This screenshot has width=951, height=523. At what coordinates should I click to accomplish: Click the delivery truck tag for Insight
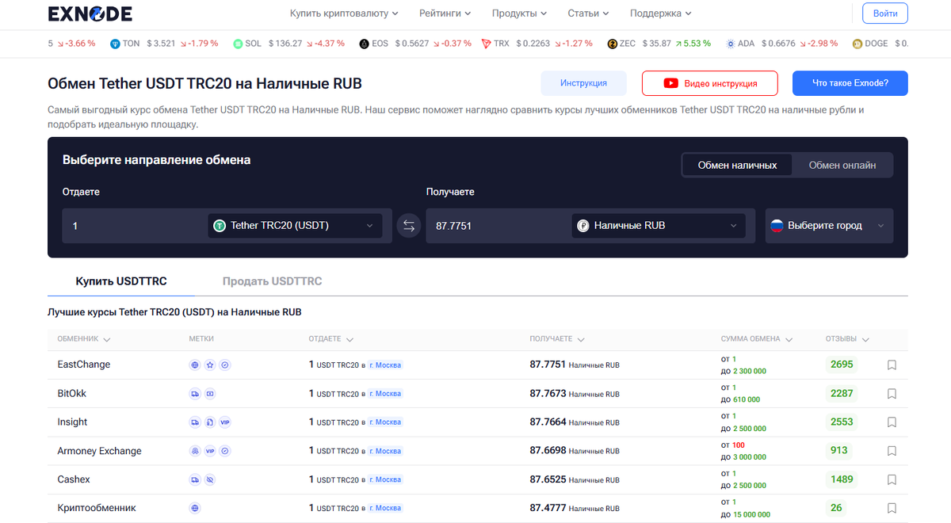tap(195, 422)
